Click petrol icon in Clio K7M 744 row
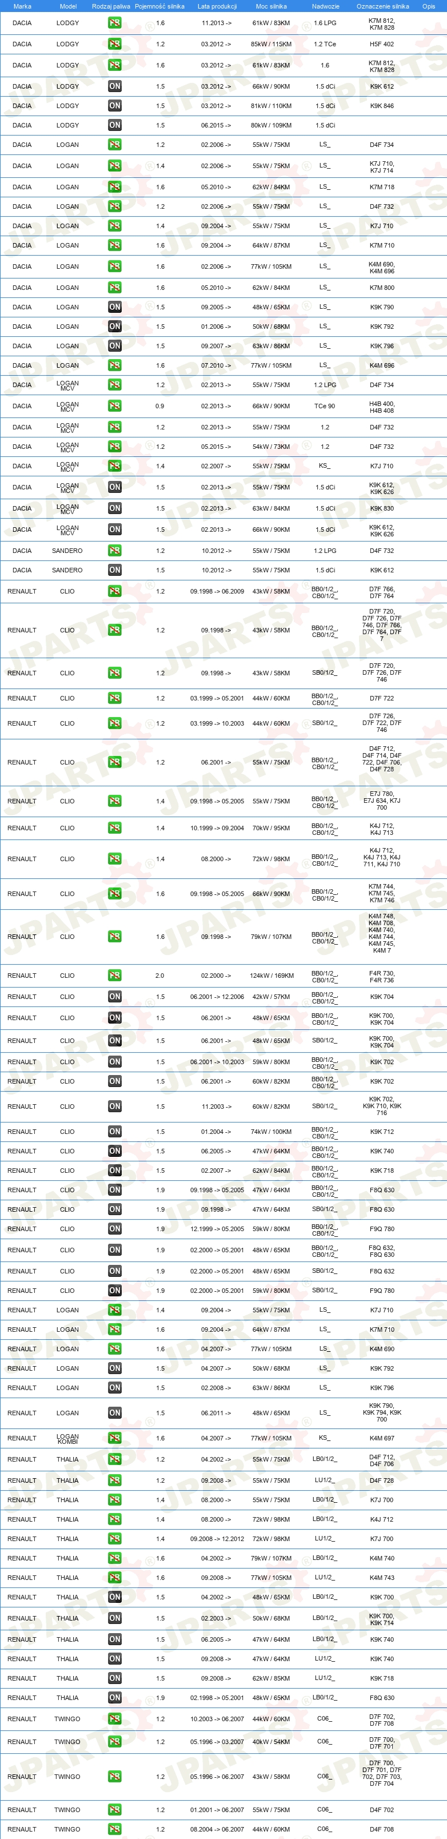 [x=114, y=894]
